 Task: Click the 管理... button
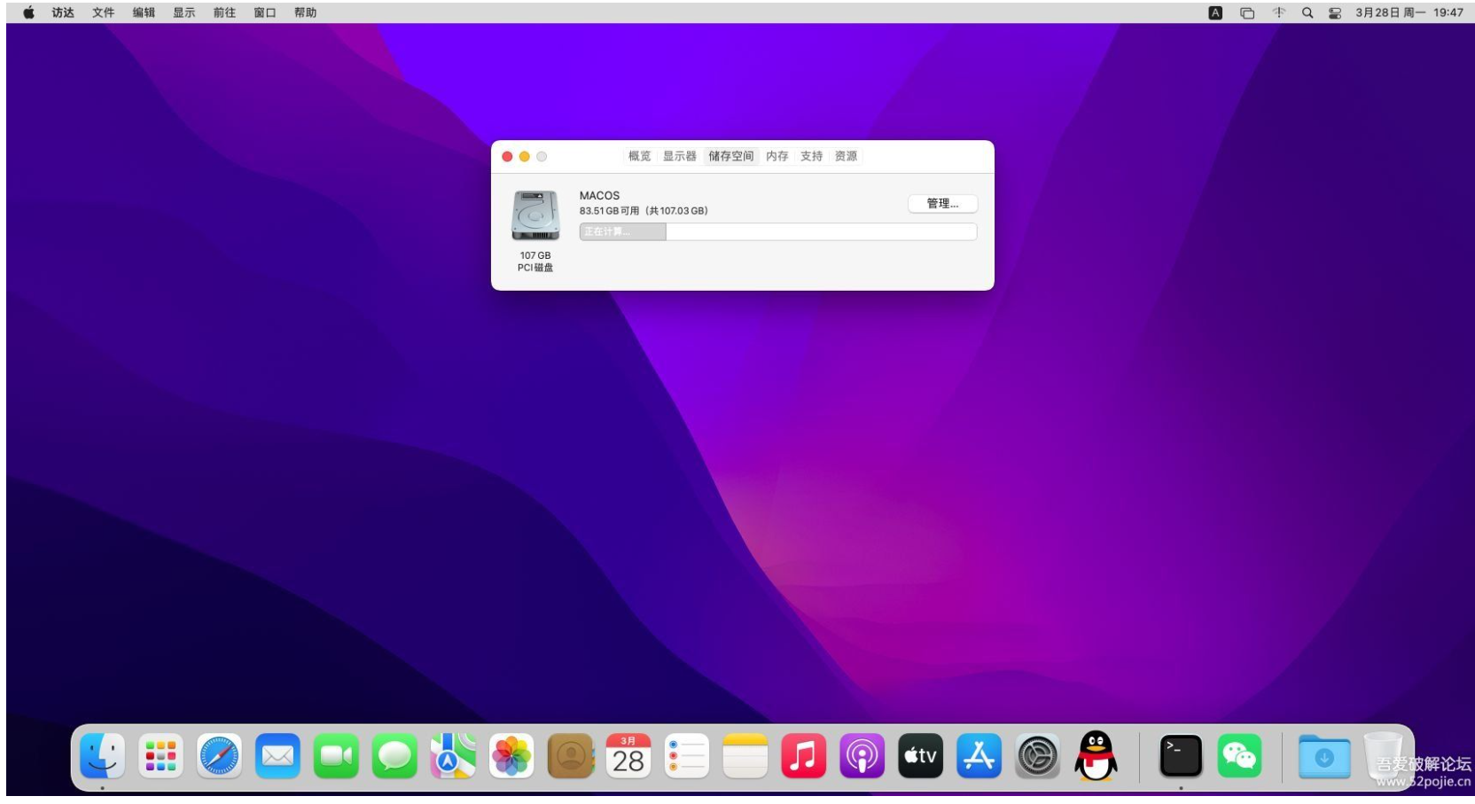(942, 204)
